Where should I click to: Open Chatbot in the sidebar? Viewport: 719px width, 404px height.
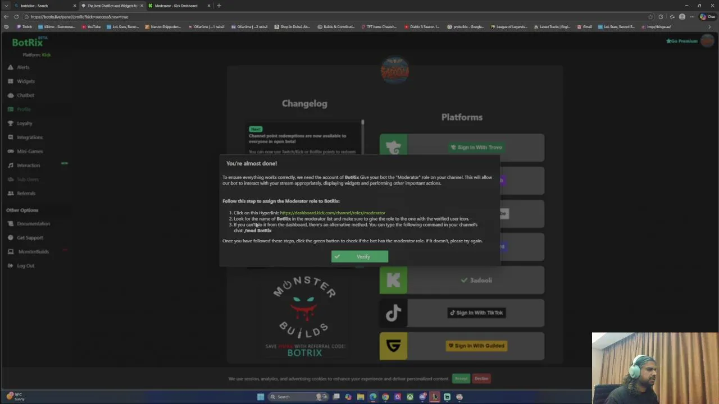[25, 95]
